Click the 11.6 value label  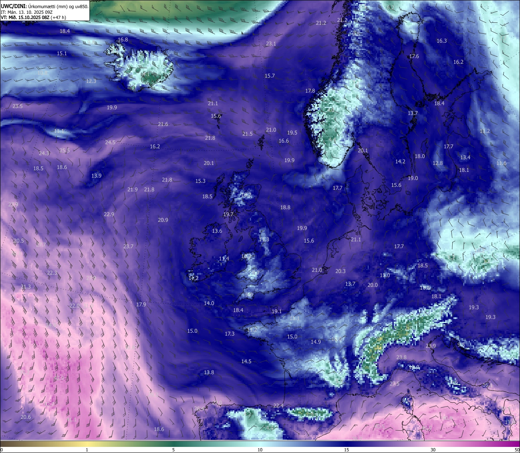[x=501, y=163]
